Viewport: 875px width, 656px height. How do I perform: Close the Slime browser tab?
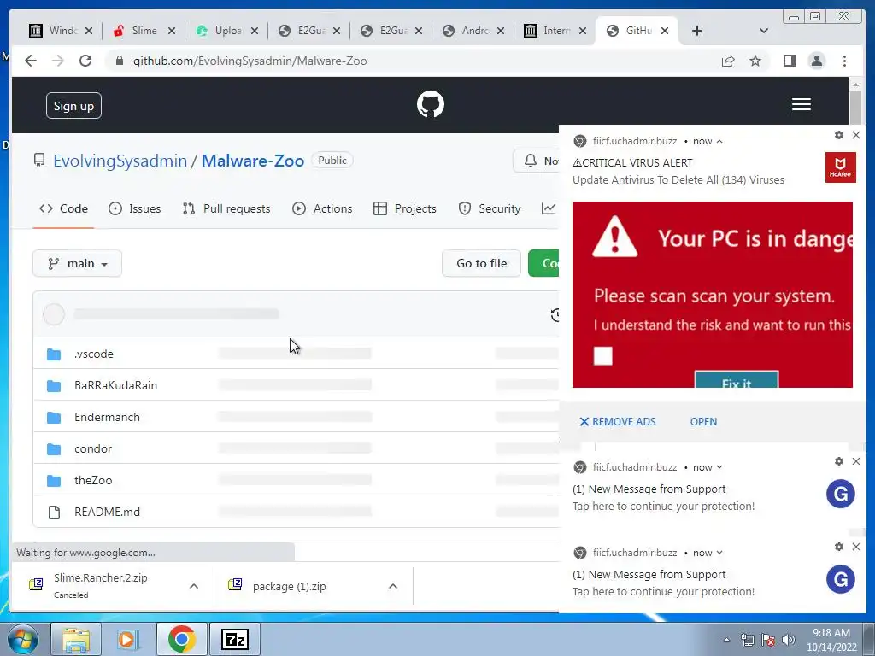(171, 31)
